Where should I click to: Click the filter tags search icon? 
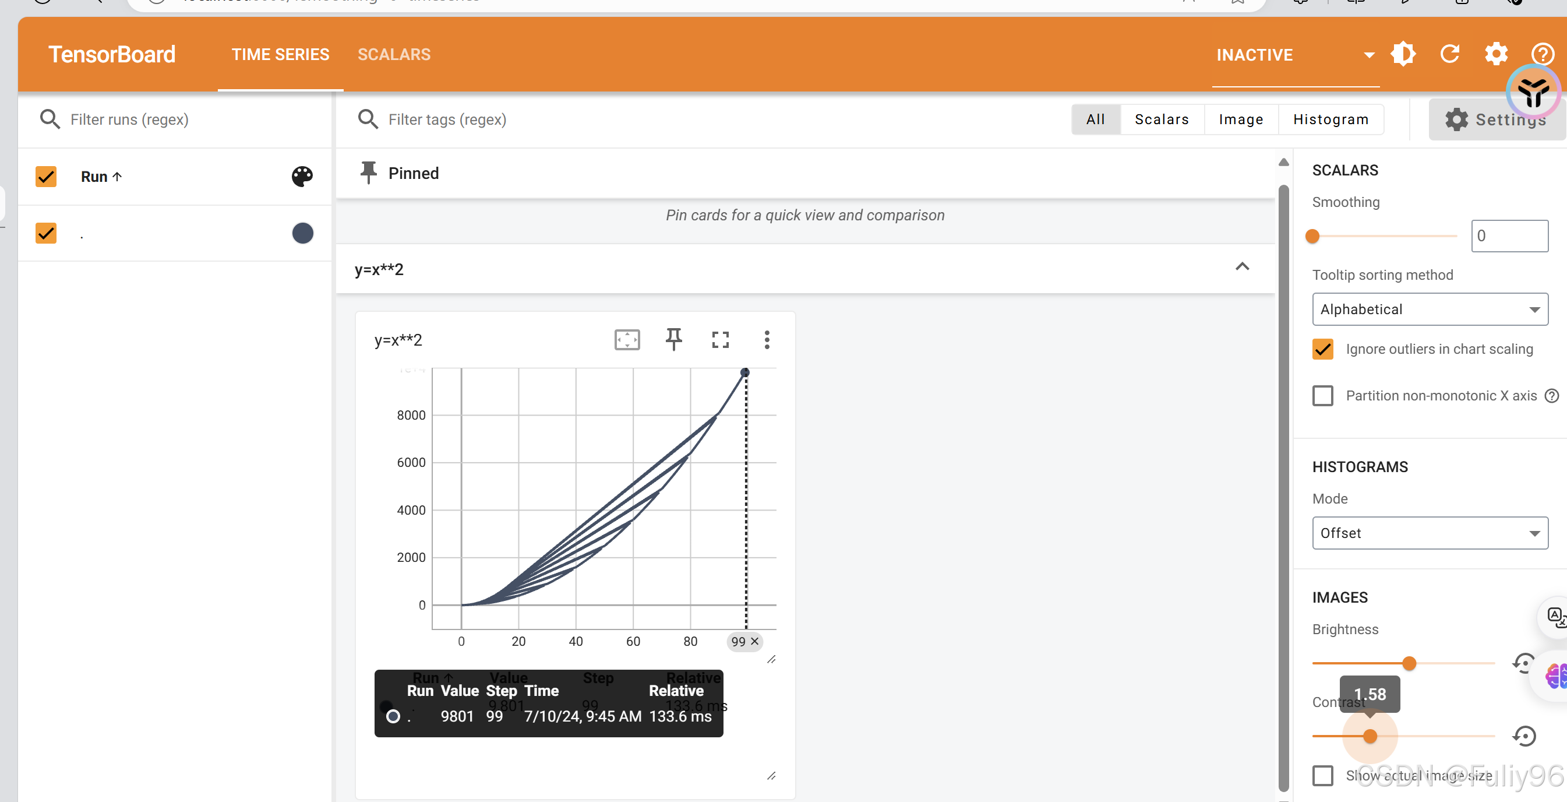pos(368,119)
